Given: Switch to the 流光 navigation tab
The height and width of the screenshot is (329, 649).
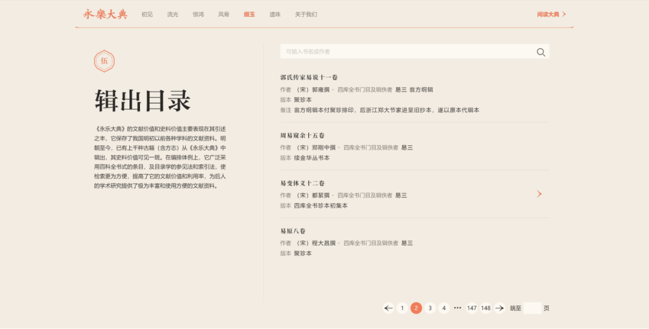Looking at the screenshot, I should (172, 14).
